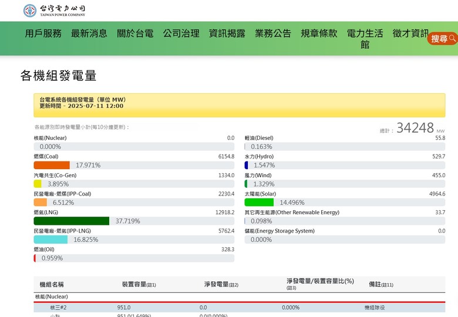Image resolution: width=458 pixels, height=317 pixels.
Task: Click the LNG 37.719% progress bar
Action: click(x=134, y=221)
